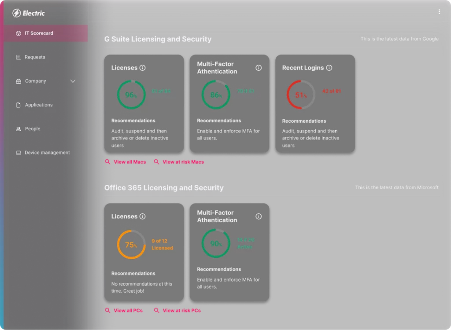Select the Applications icon in sidebar
This screenshot has width=451, height=330.
(x=18, y=105)
